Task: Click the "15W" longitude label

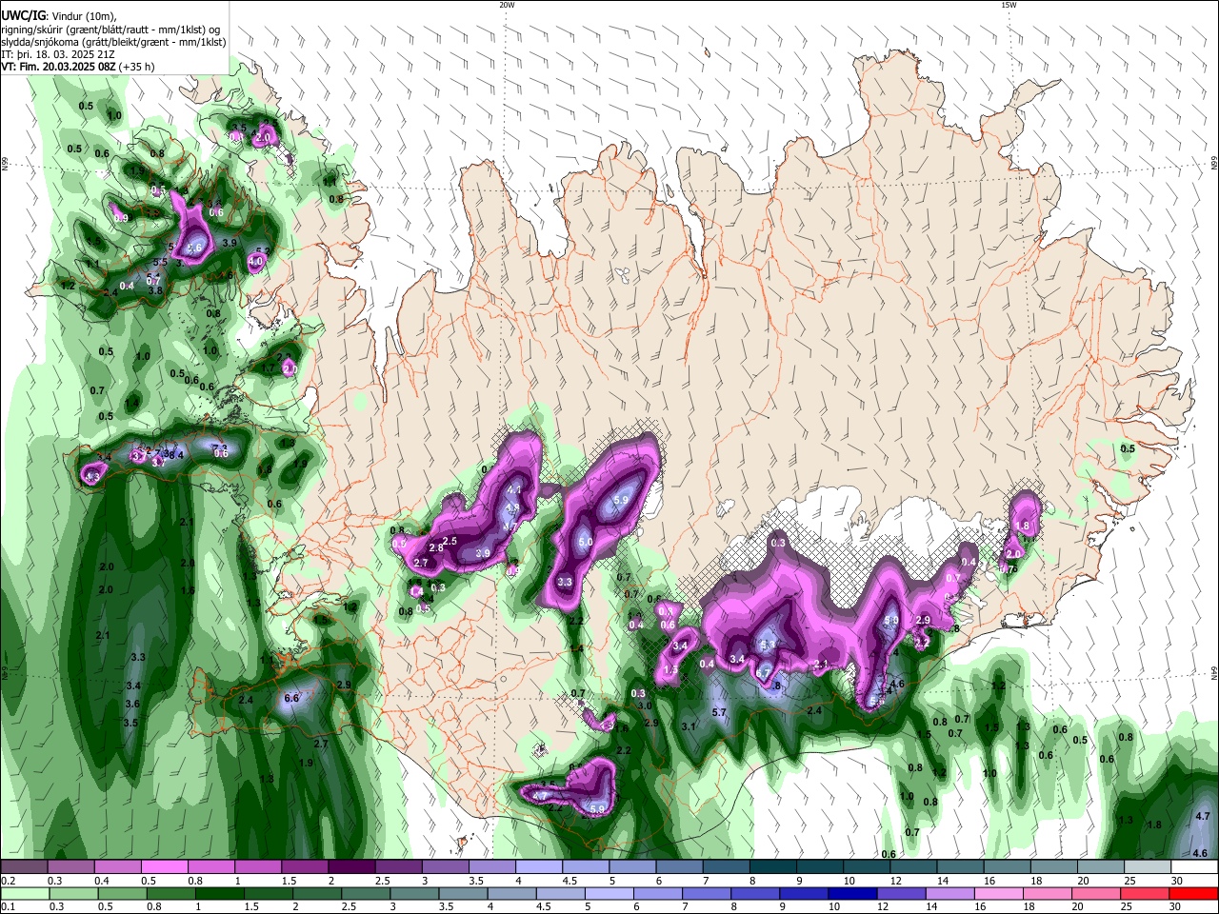Action: coord(1009,5)
